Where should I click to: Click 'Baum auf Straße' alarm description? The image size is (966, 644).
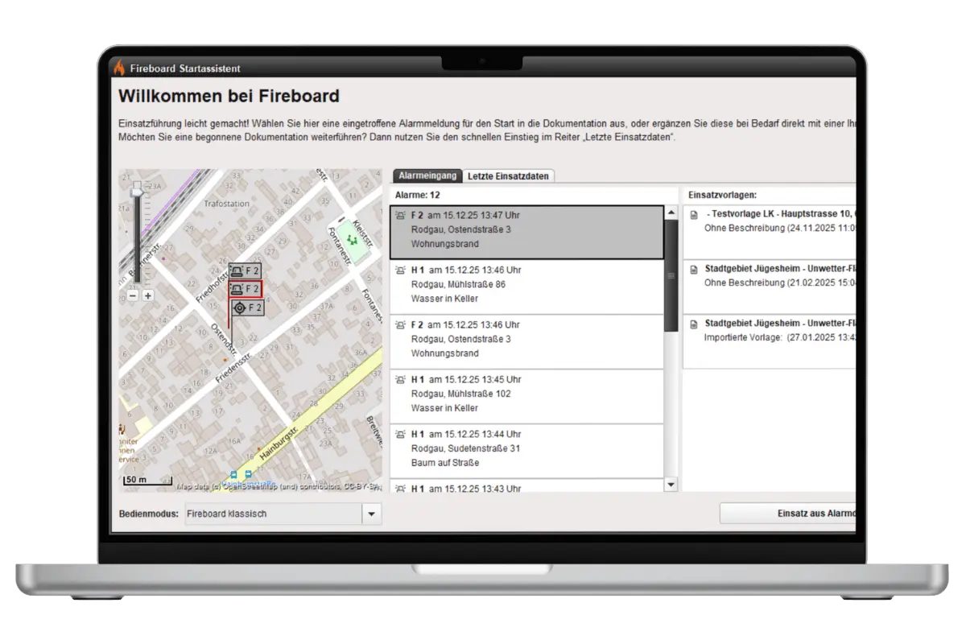[444, 463]
